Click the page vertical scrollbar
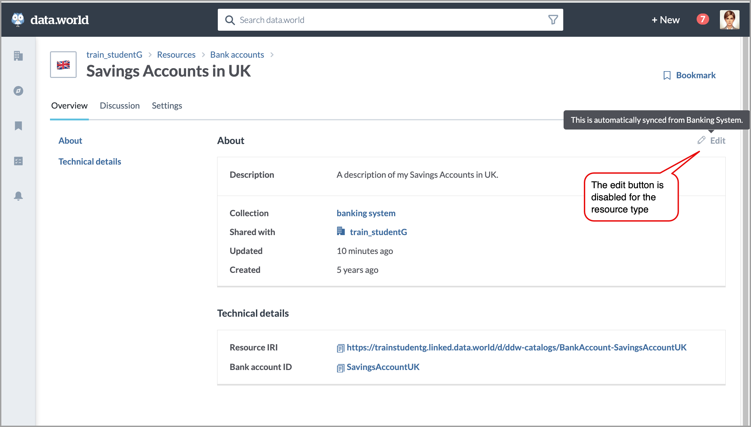751x427 pixels. click(x=746, y=231)
